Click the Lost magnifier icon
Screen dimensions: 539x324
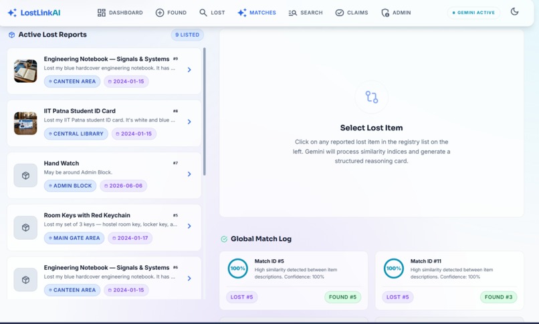click(203, 13)
